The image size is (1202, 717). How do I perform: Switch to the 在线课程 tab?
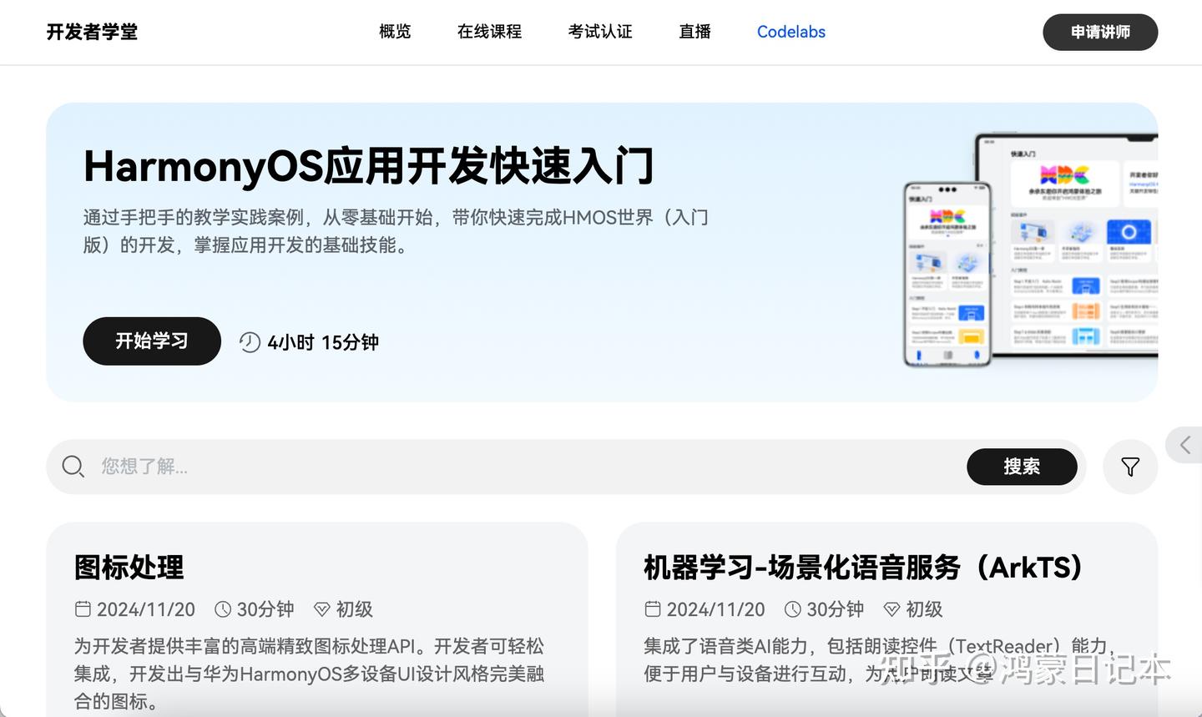(489, 32)
